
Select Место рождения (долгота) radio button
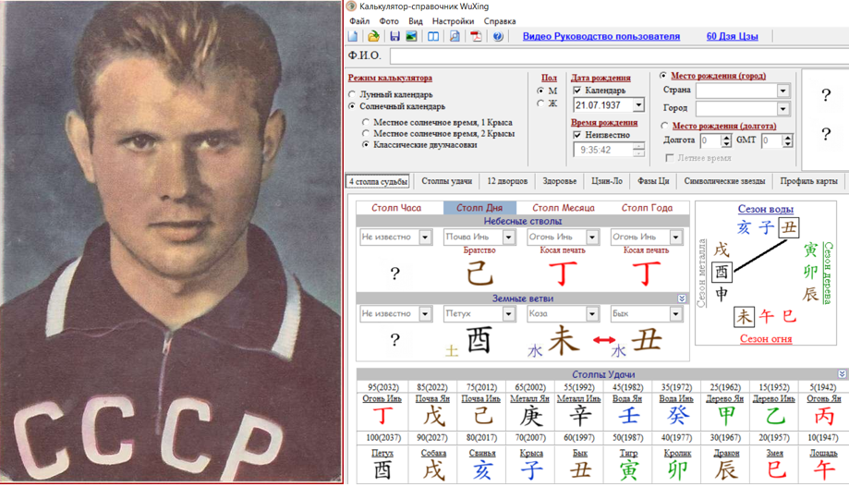point(664,126)
